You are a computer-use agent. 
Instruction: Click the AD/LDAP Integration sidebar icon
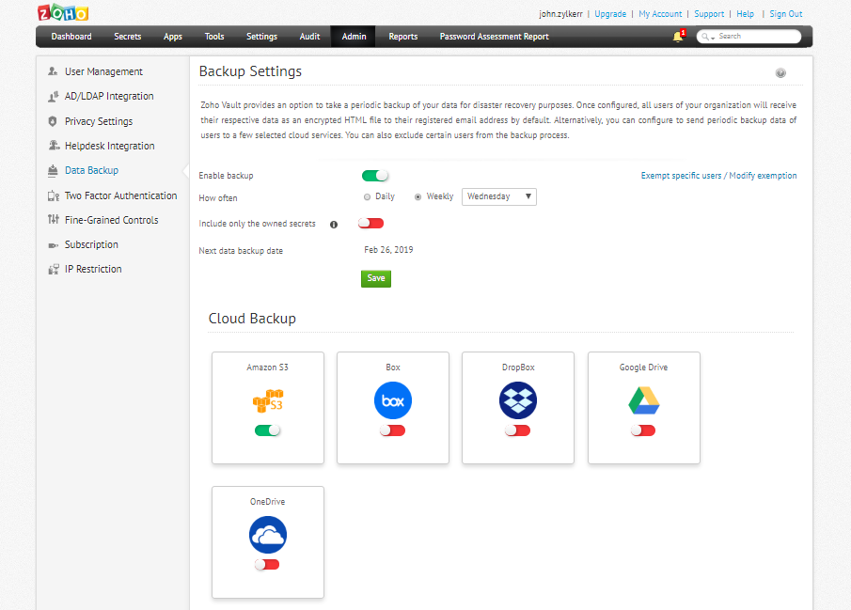[x=54, y=97]
